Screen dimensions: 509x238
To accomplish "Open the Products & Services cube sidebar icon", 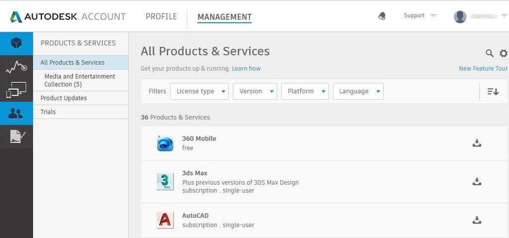I will pos(16,43).
